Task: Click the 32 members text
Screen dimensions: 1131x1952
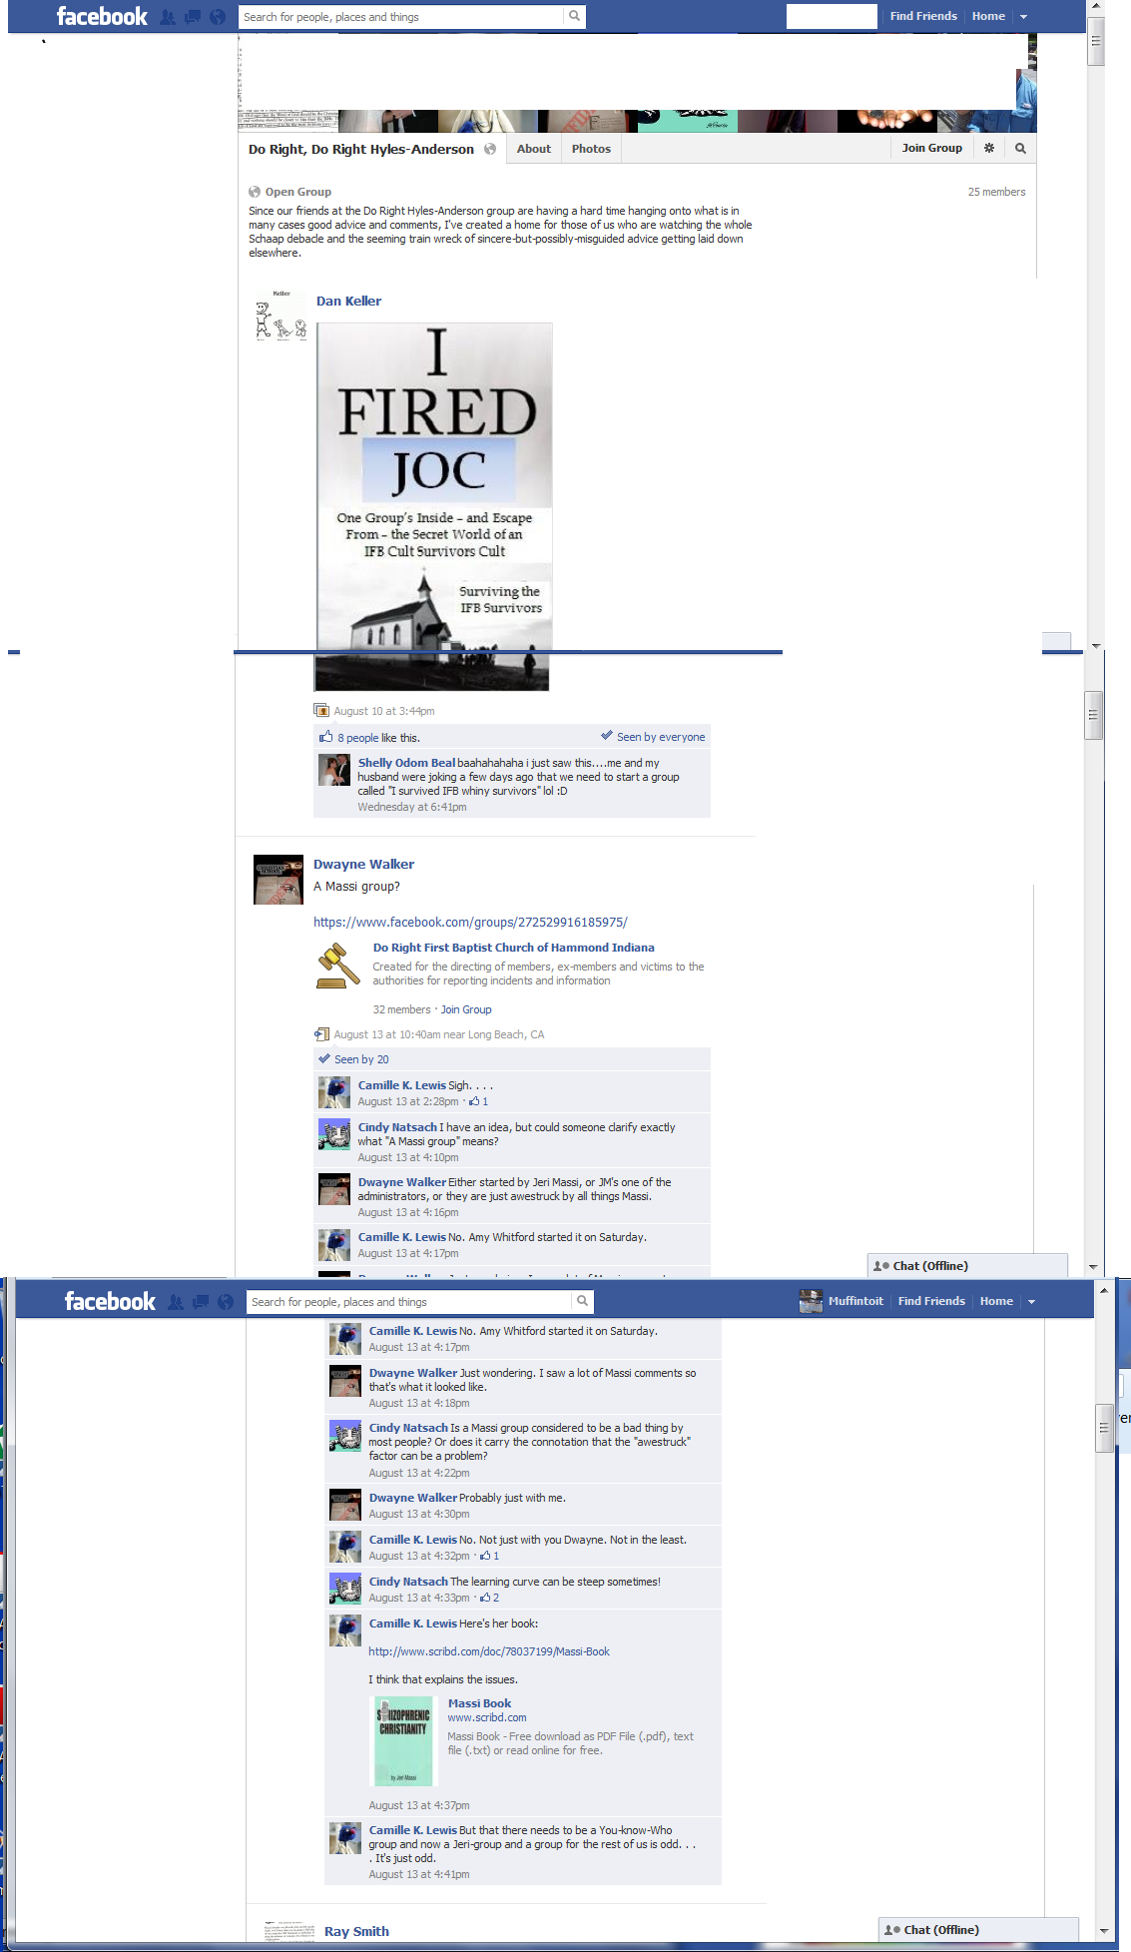Action: tap(401, 1009)
